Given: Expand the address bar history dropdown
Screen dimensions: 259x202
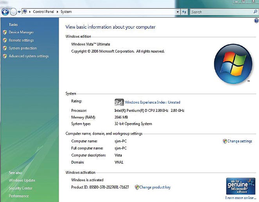Looking at the screenshot, I should 178,12.
